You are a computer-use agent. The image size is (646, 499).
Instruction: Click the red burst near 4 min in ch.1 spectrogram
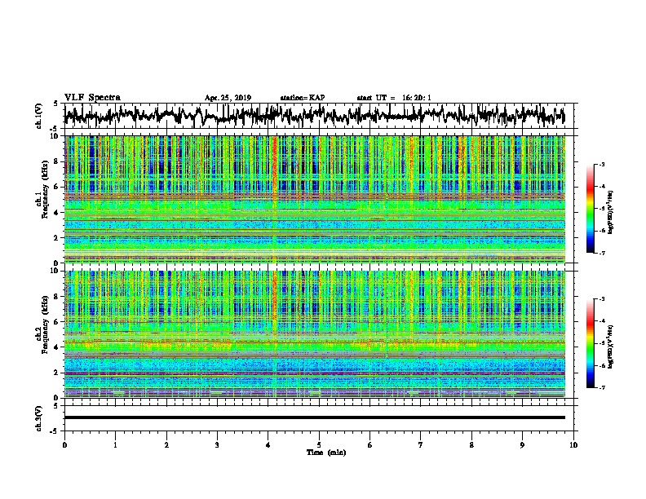[x=275, y=169]
